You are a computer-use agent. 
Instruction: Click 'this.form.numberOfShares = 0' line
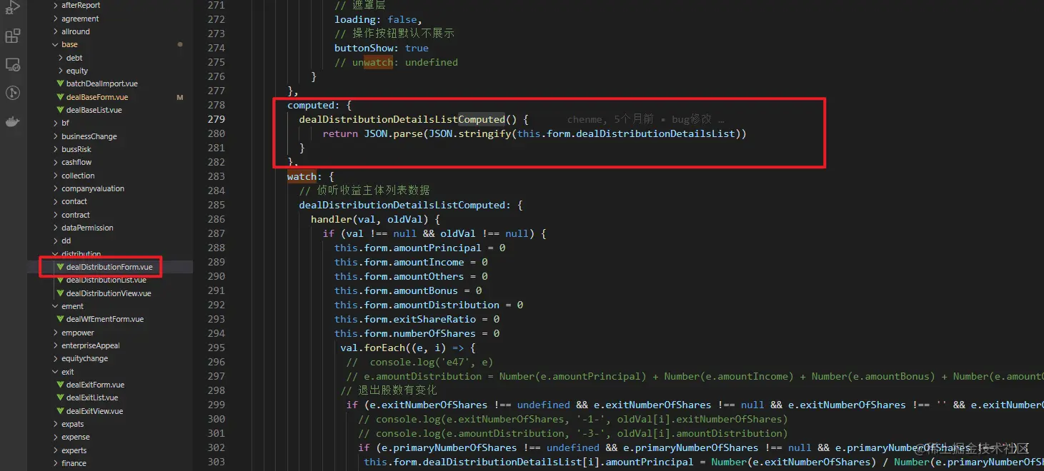417,333
